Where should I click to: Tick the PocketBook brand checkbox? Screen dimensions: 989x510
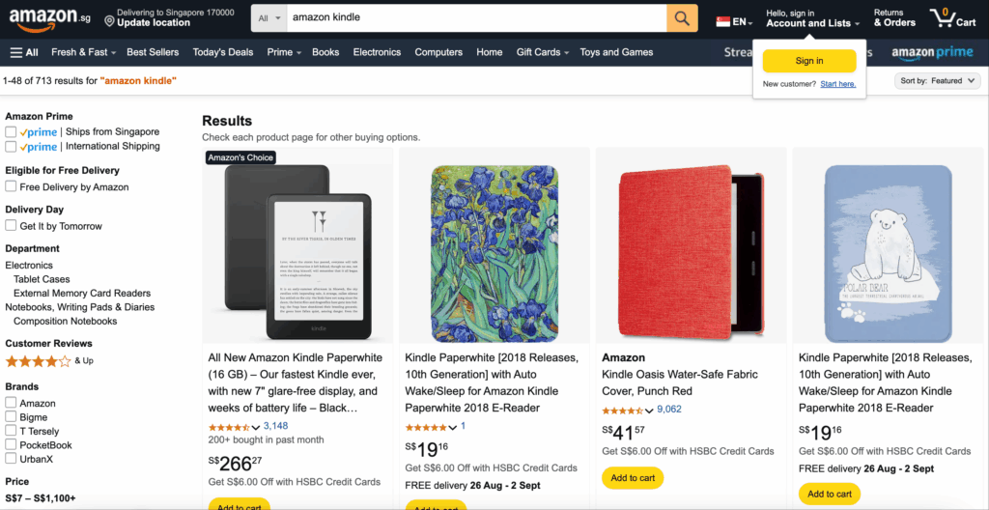pos(11,445)
